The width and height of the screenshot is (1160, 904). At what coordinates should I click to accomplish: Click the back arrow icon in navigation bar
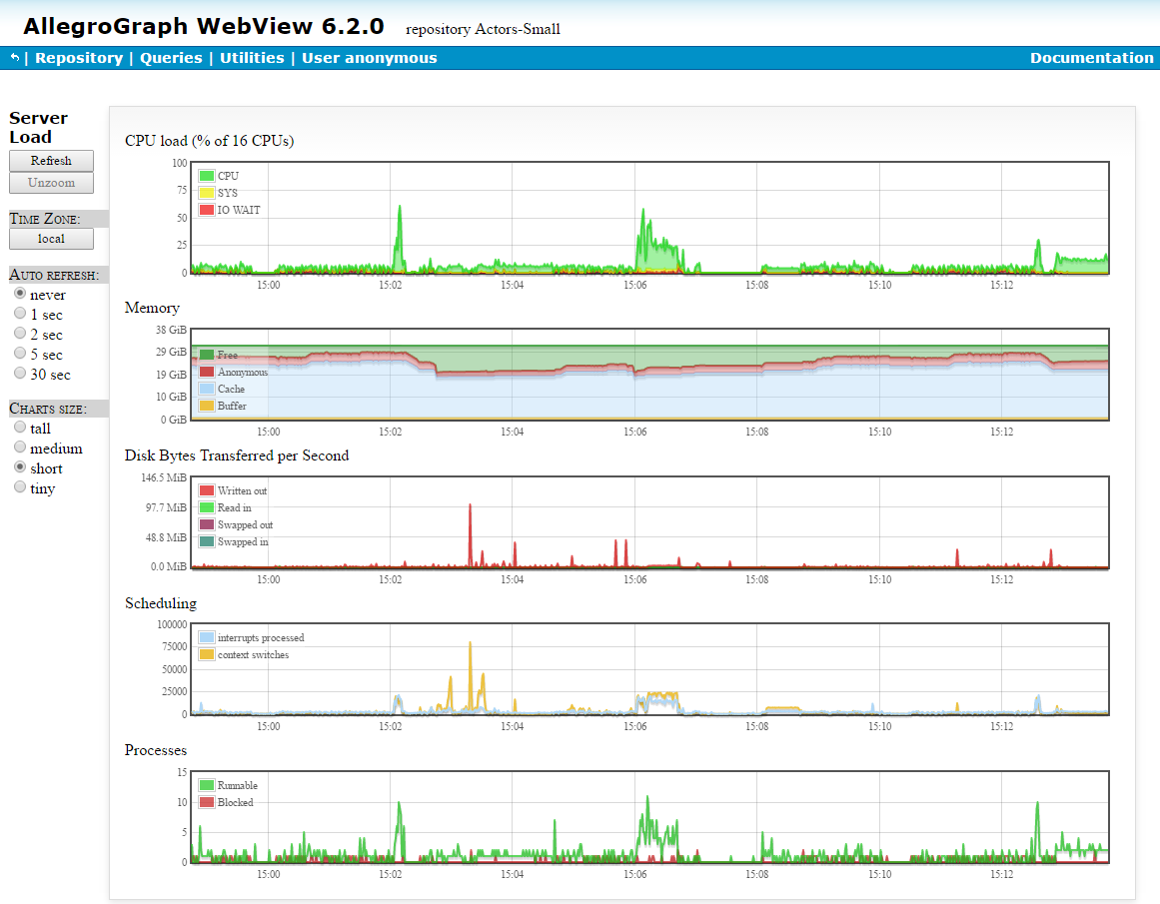pyautogui.click(x=15, y=58)
